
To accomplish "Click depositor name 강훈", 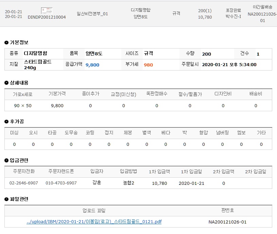I will click(x=97, y=183).
